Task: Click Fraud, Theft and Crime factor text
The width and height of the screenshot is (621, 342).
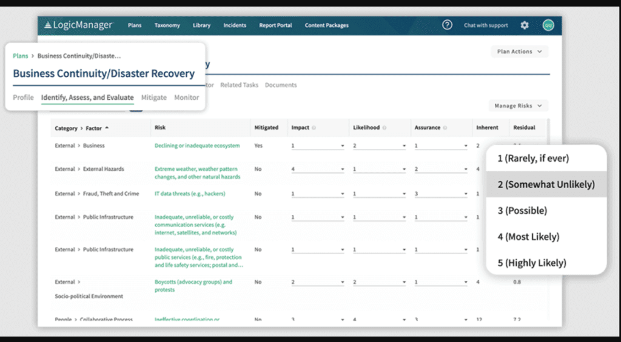Action: [x=111, y=194]
